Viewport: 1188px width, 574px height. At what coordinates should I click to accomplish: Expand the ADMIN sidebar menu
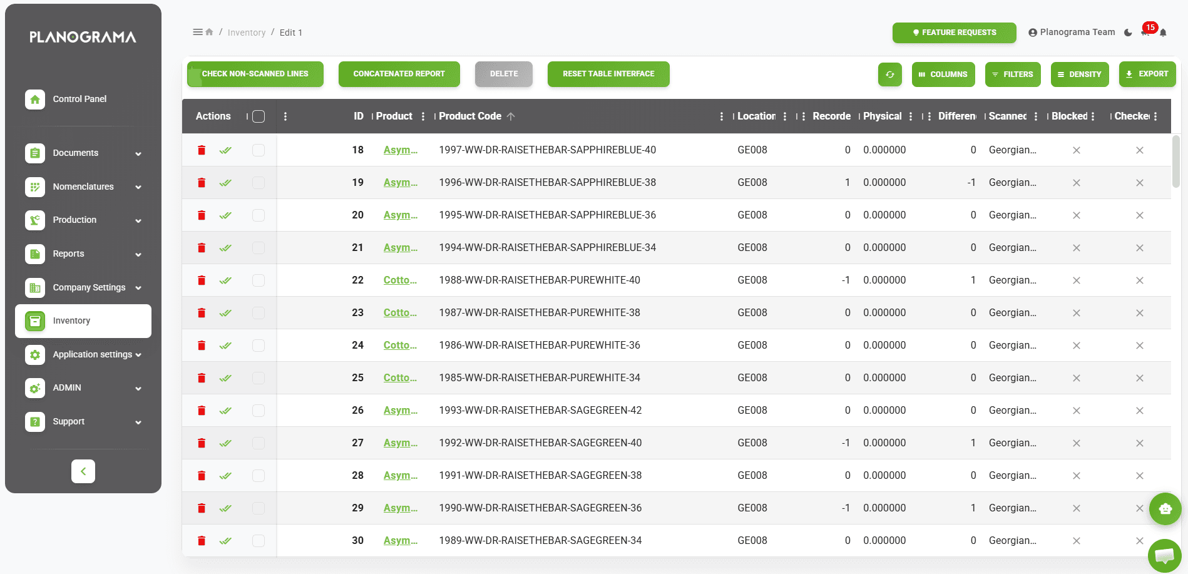(83, 387)
